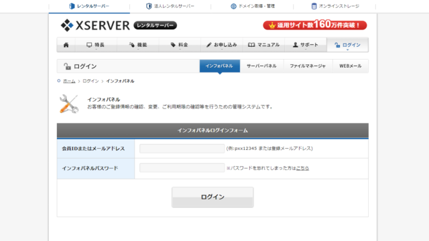Screen dimensions: 429x241
Task: Click the ホーム breadcrumb link
Action: tap(69, 81)
